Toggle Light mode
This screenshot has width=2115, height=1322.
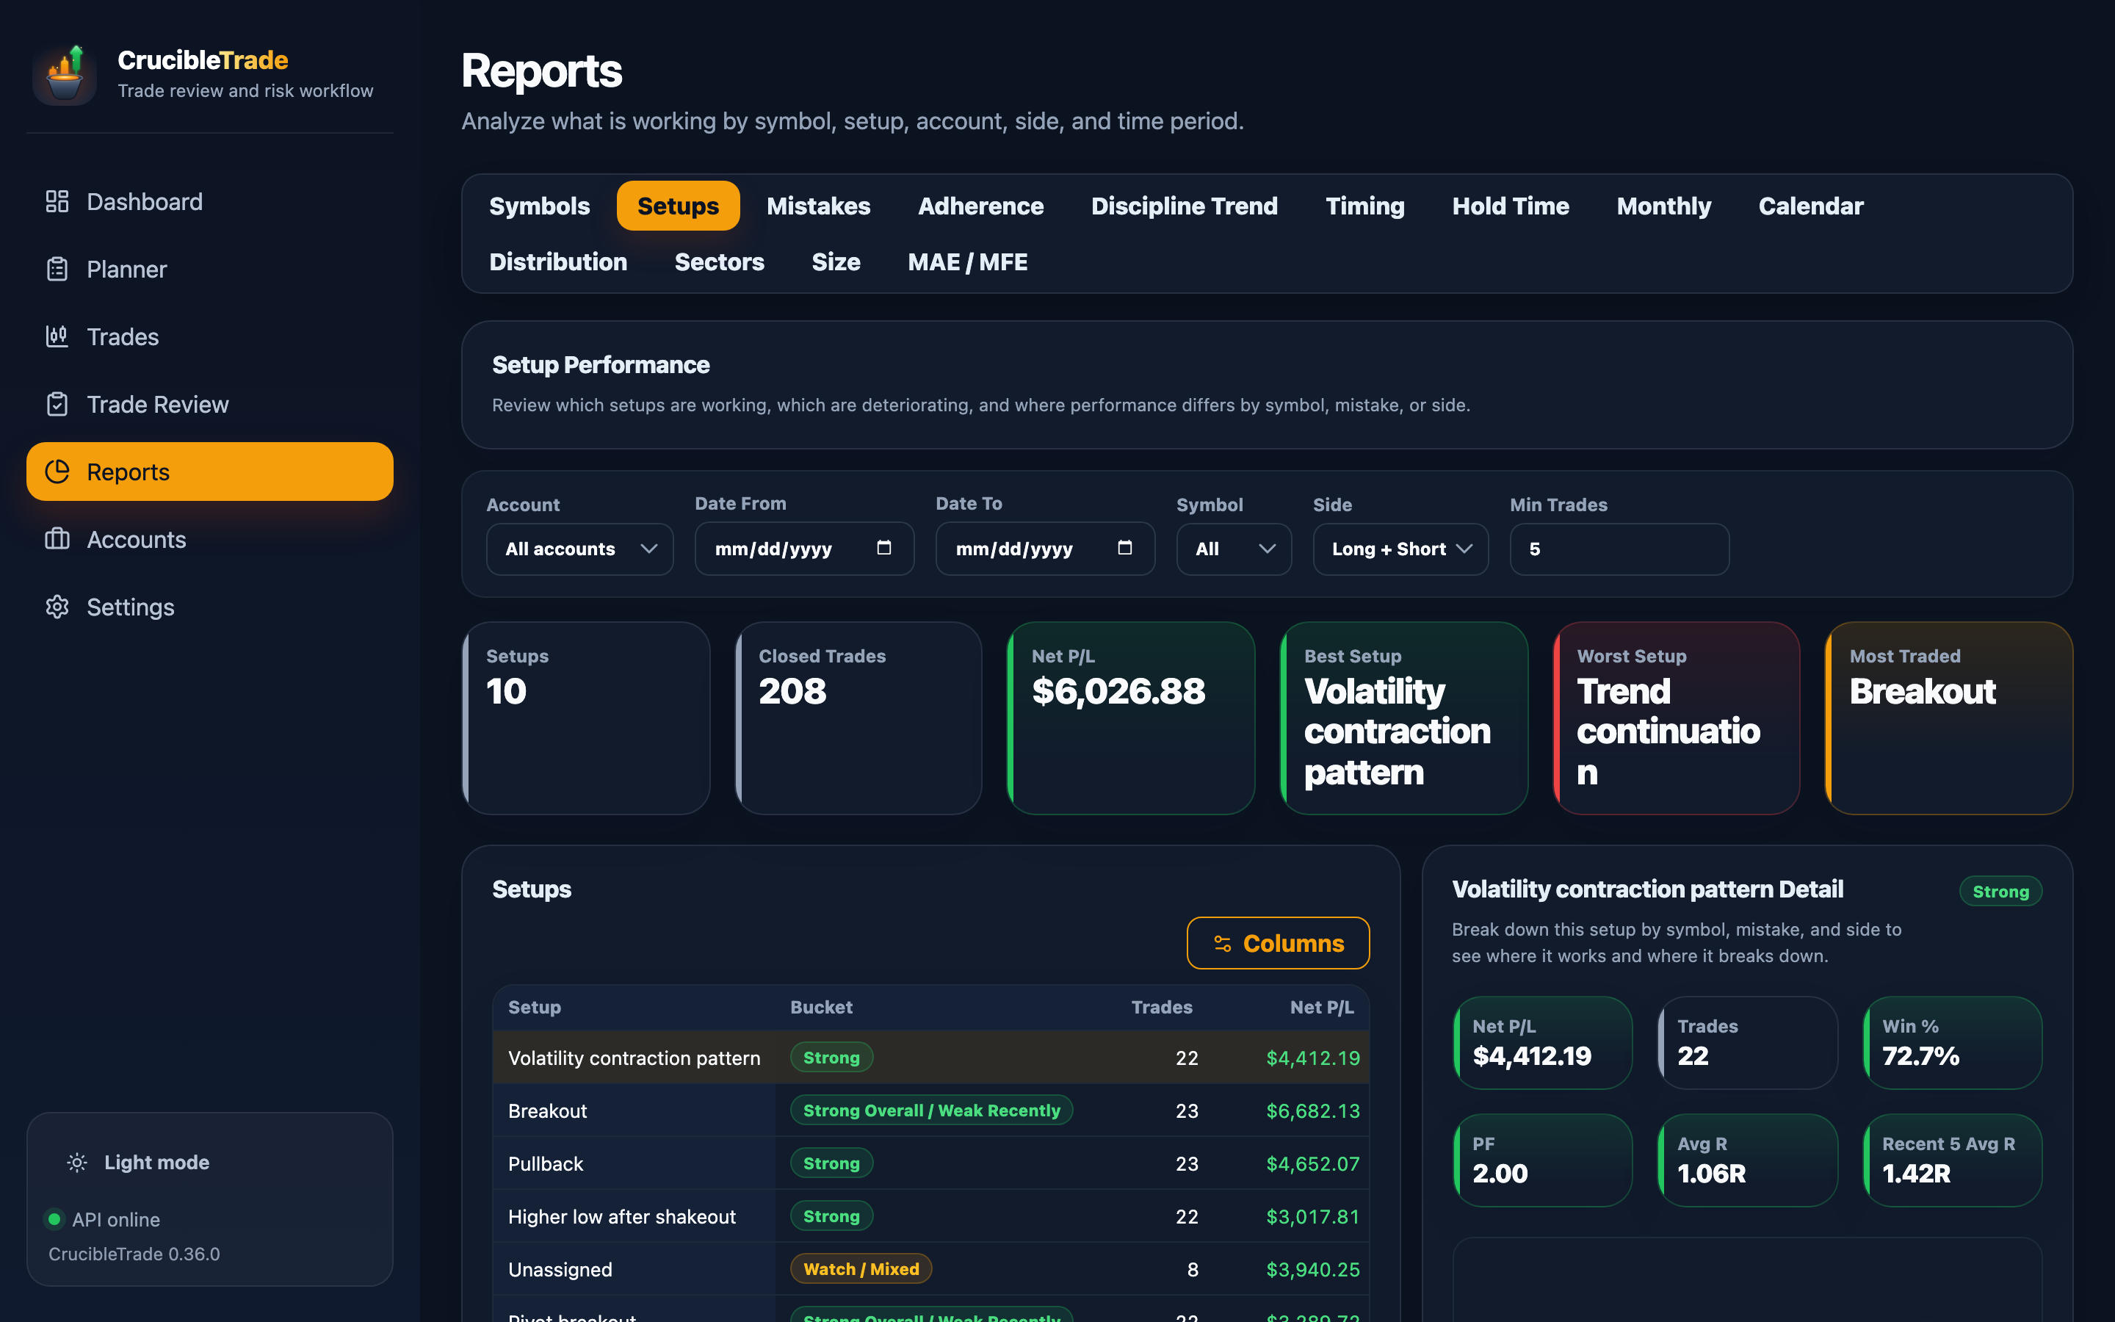pos(139,1162)
